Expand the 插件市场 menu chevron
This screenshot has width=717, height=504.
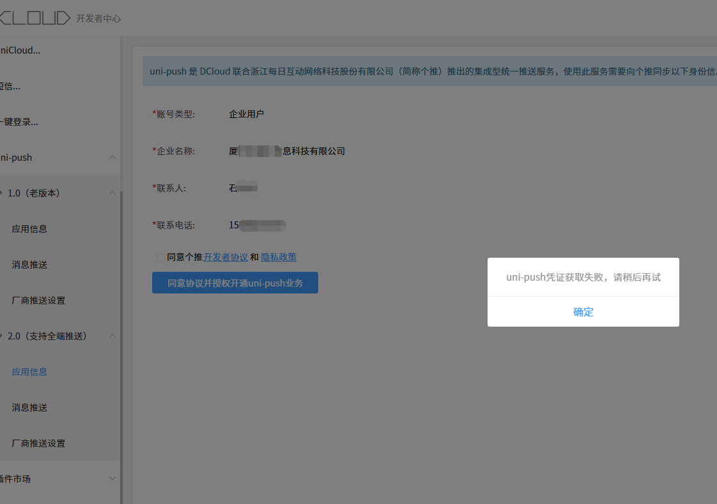[112, 478]
